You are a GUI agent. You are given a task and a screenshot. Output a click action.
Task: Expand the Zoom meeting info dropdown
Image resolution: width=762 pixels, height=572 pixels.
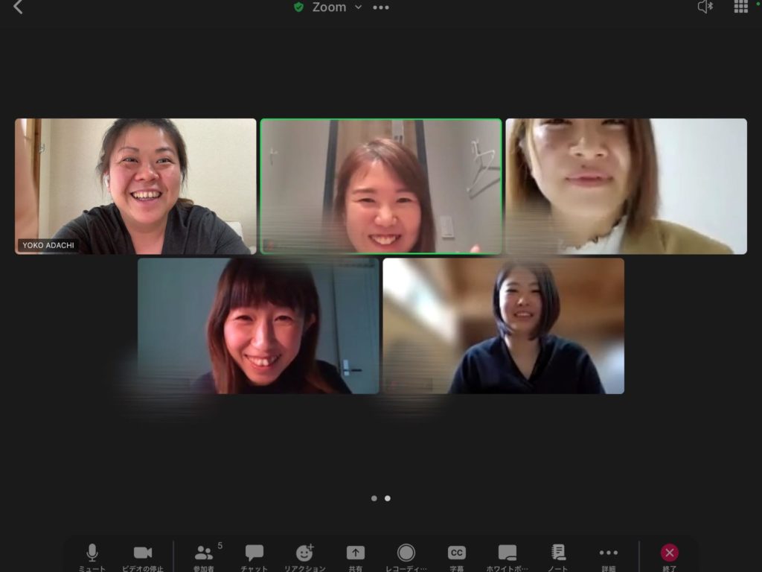[x=358, y=7]
